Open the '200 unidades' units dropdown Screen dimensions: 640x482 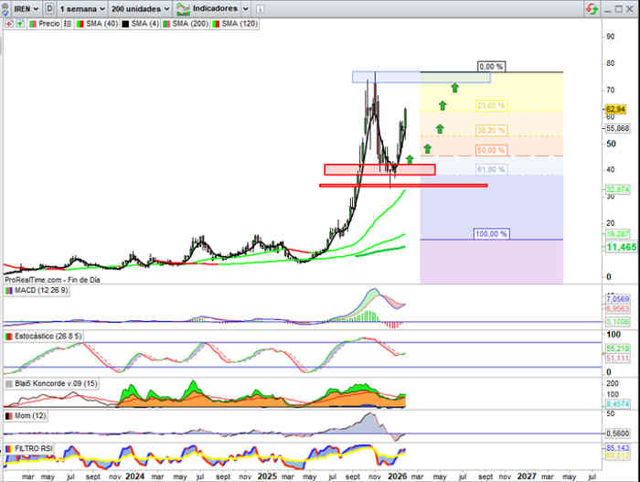[140, 8]
